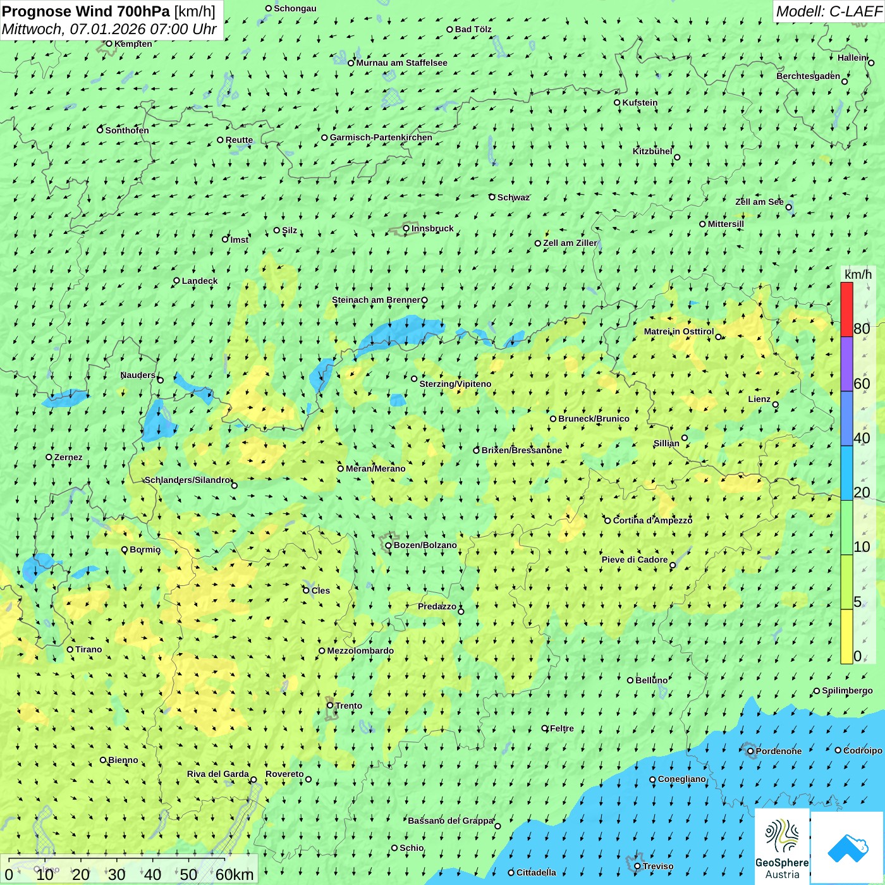Select the Treviso city label
885x885 pixels.
pyautogui.click(x=658, y=866)
